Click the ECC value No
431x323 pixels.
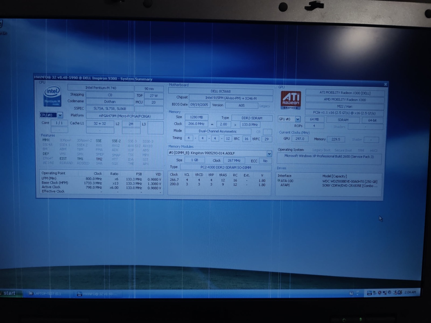tap(265, 161)
